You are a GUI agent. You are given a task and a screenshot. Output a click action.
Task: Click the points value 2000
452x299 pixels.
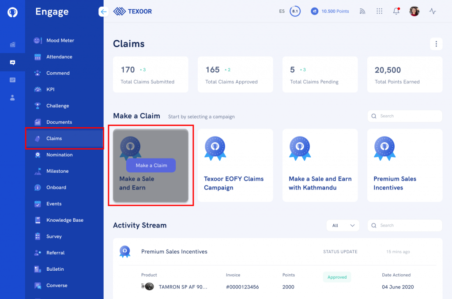[x=288, y=287]
